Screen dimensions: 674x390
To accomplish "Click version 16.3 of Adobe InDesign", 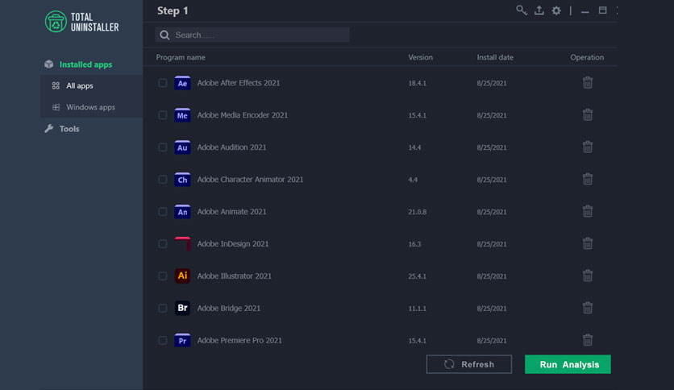I will click(x=414, y=244).
